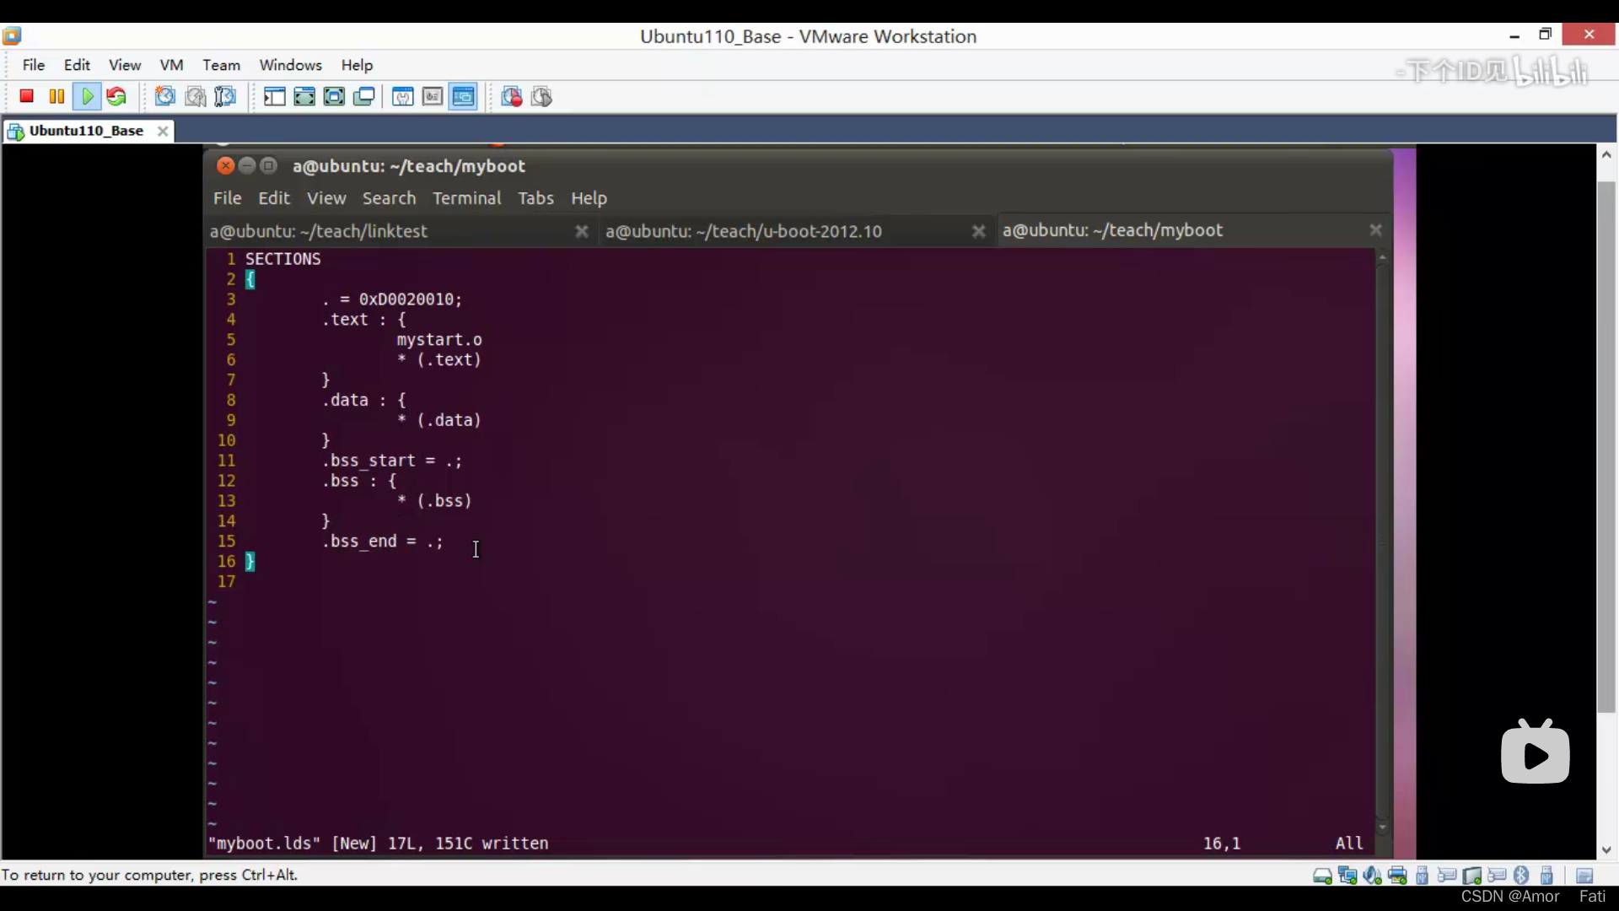This screenshot has height=911, width=1619.
Task: Click the VMware stop button icon
Action: (25, 97)
